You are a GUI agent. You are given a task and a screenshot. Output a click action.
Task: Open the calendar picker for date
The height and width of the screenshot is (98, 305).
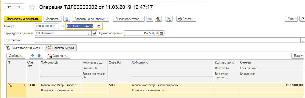click(x=99, y=26)
